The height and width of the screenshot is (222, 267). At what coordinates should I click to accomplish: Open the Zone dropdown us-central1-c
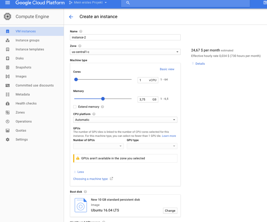[x=125, y=52]
